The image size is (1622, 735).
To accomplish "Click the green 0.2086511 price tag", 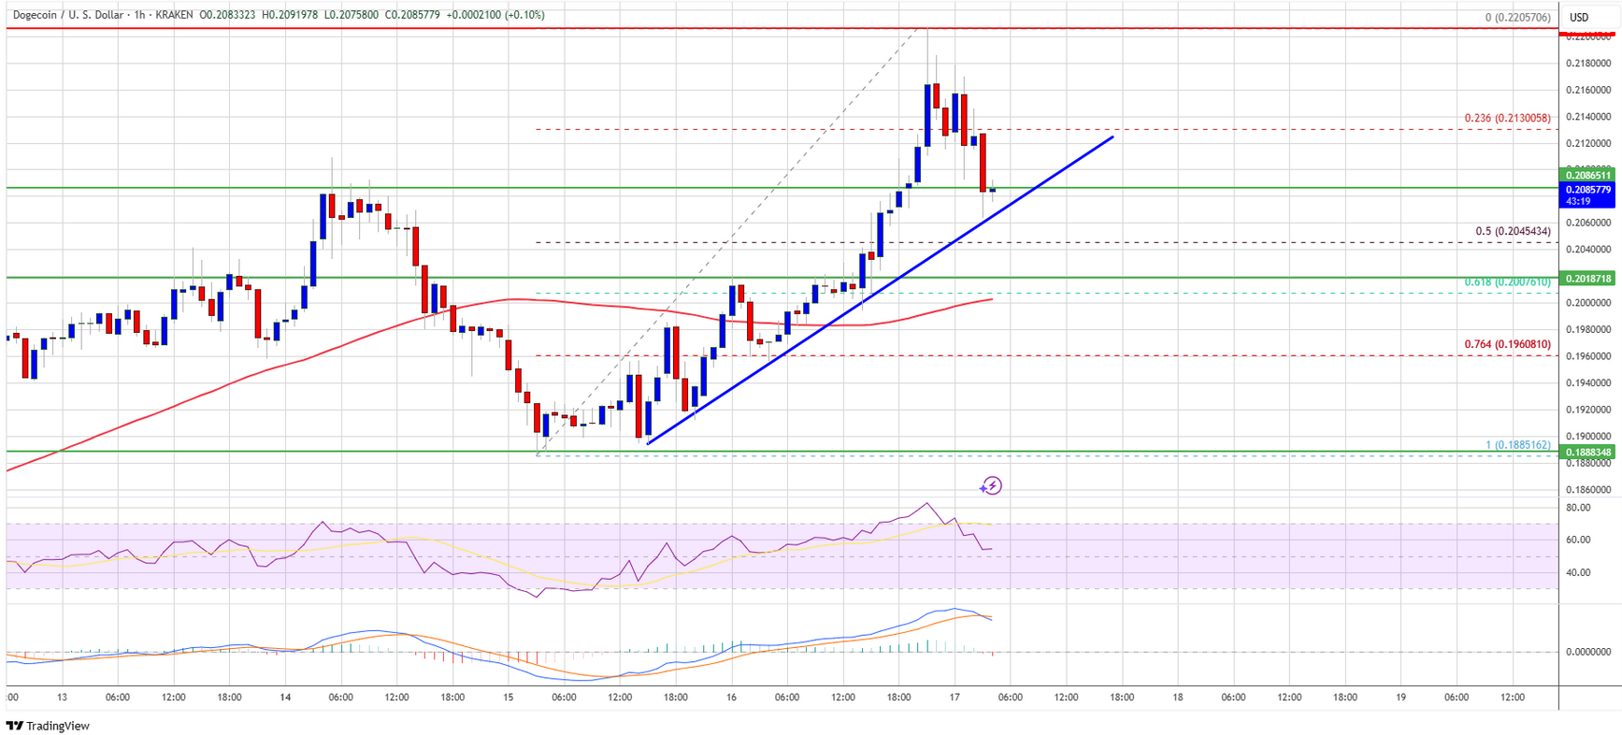I will [x=1588, y=175].
